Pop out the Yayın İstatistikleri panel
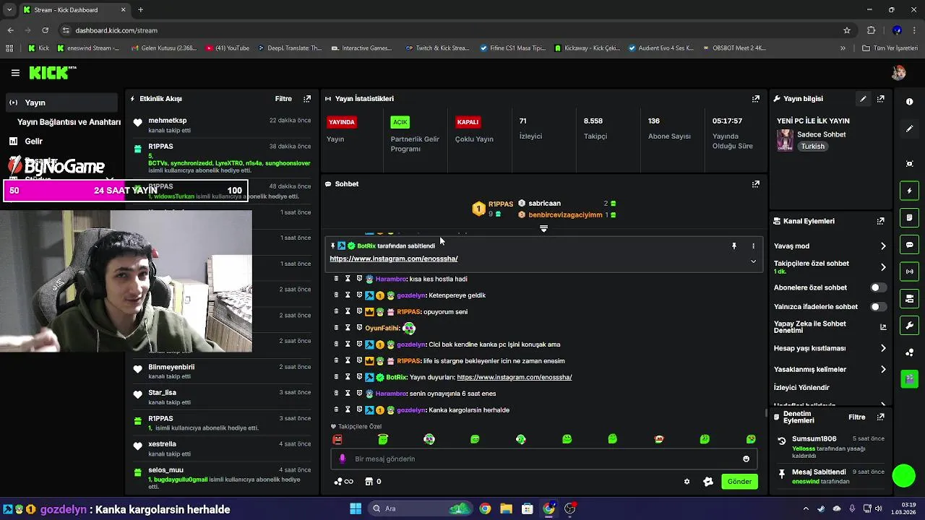 coord(755,98)
